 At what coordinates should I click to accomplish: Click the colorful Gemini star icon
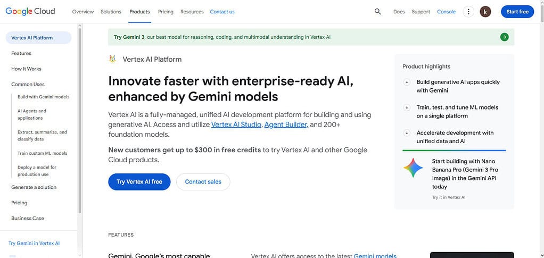[x=413, y=168]
